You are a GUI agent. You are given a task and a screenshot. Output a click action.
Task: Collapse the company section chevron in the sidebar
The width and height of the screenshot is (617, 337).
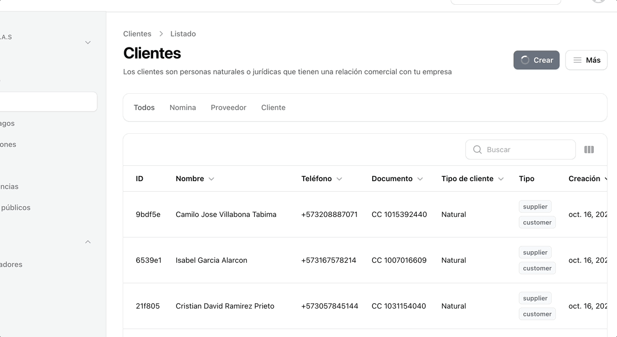click(x=87, y=42)
